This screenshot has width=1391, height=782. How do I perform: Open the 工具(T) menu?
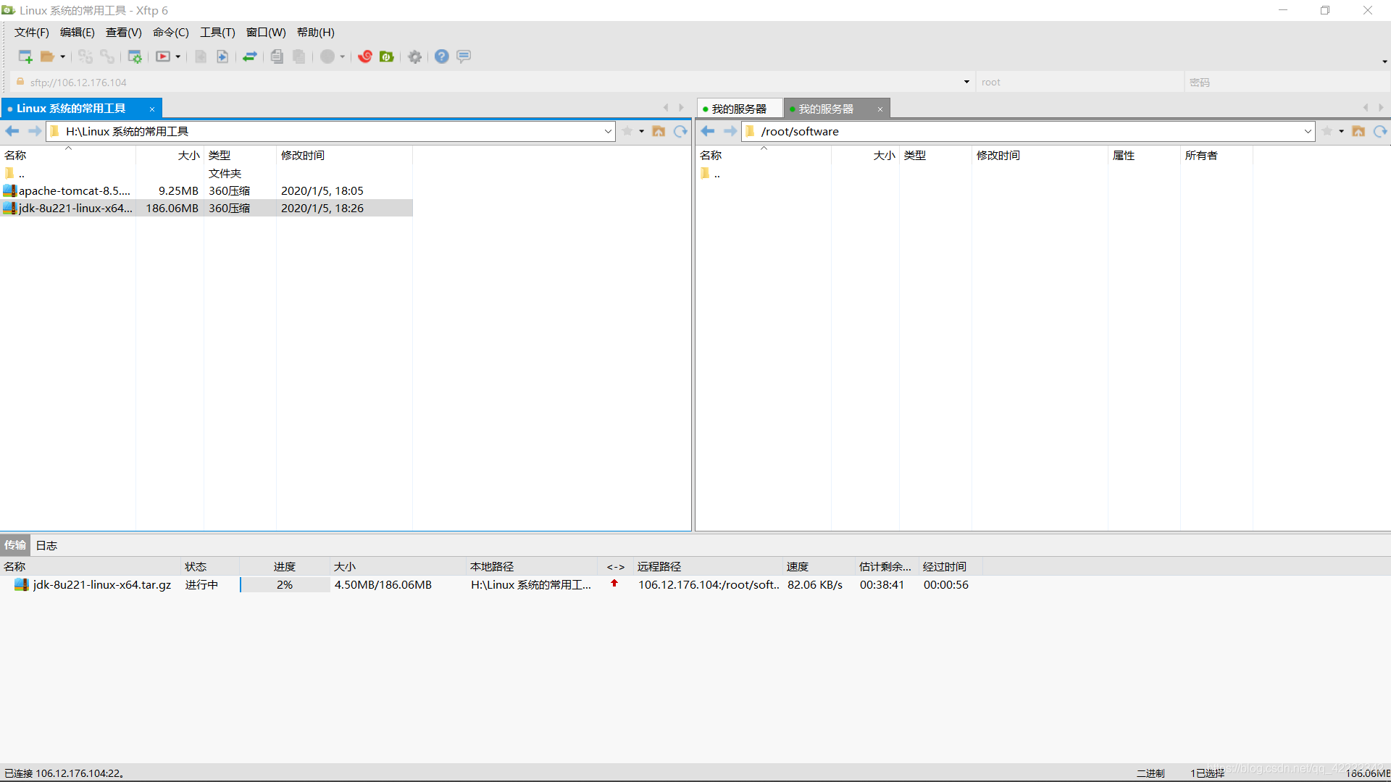[x=217, y=33]
